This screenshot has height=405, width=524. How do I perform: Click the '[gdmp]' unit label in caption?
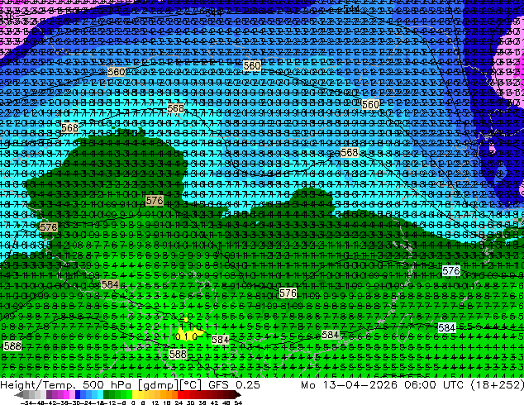(158, 385)
